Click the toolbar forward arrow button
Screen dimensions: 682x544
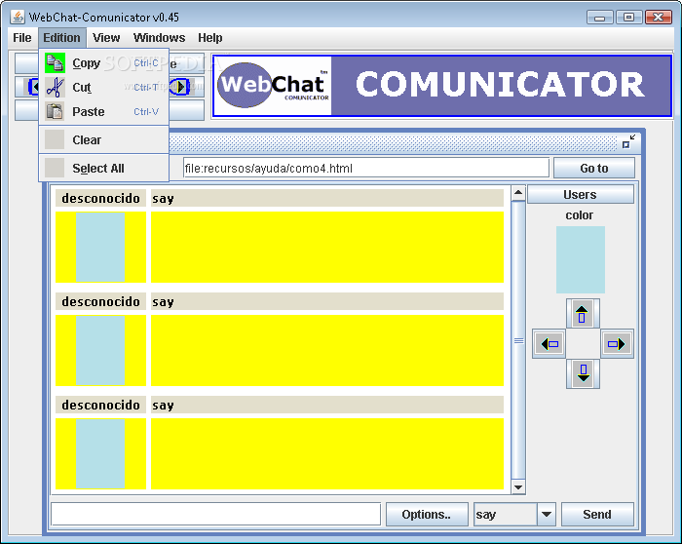pyautogui.click(x=182, y=87)
